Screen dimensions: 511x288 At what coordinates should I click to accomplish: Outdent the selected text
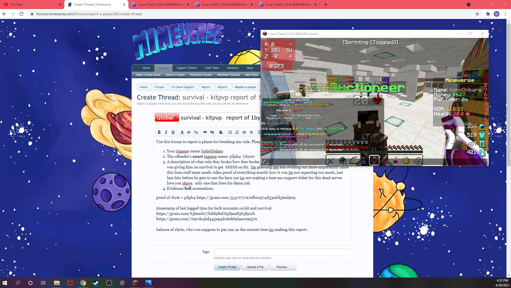244,132
